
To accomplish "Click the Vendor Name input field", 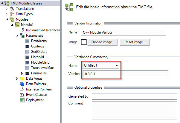I will [123, 33].
